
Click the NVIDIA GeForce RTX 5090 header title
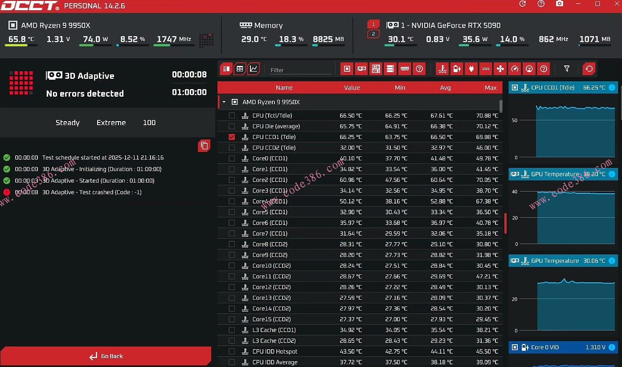pos(450,25)
